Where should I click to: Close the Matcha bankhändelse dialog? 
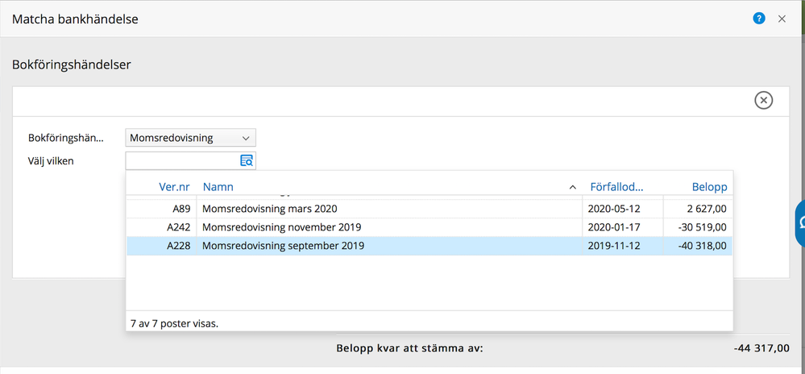(x=782, y=19)
